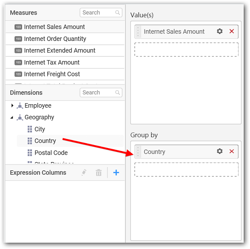The width and height of the screenshot is (250, 249).
Task: Open settings gear for Internet Sales Amount
Action: coord(220,31)
